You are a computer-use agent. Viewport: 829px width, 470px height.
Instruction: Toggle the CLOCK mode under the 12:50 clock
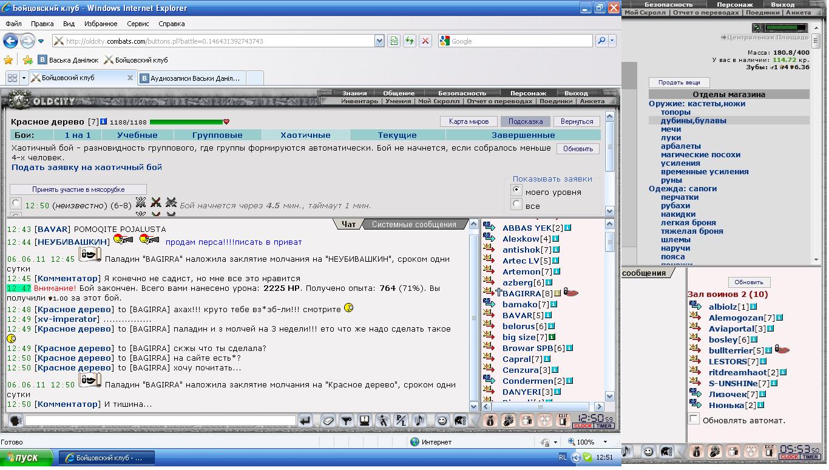tap(583, 426)
